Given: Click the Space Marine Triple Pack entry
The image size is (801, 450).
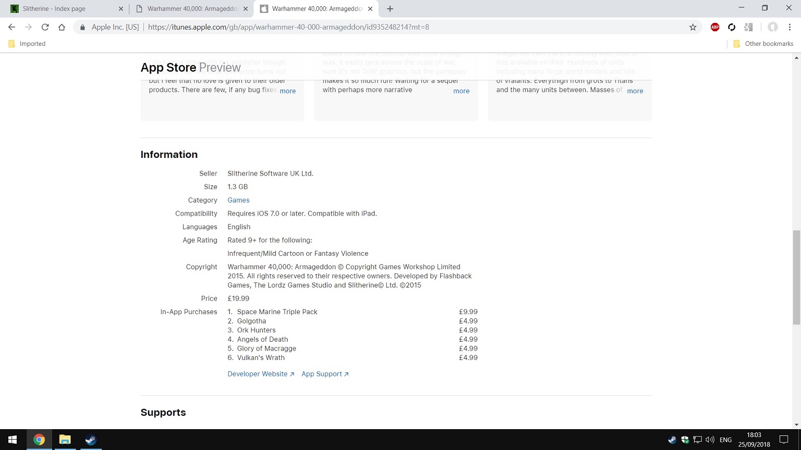Looking at the screenshot, I should tap(277, 311).
